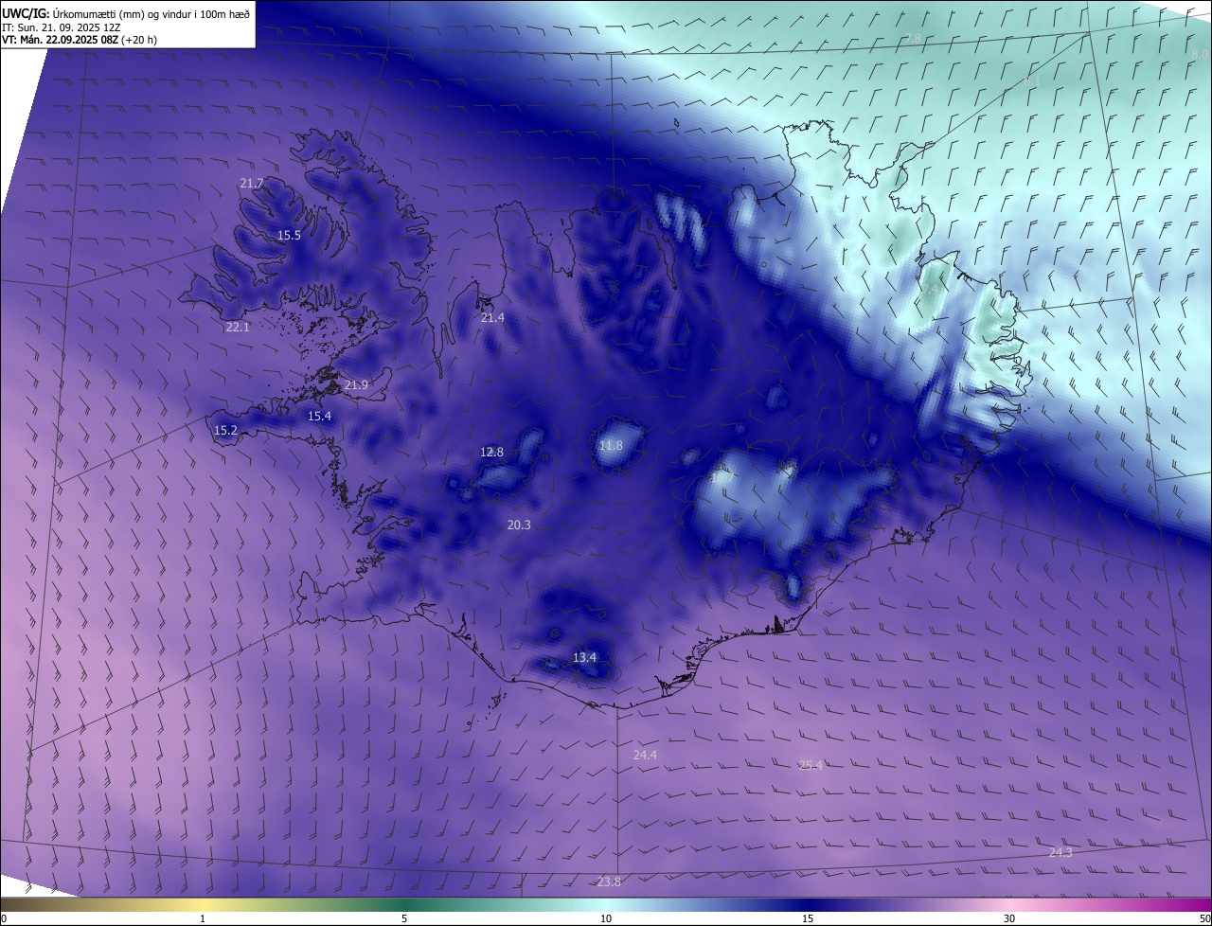Click the 15.2 value label
The height and width of the screenshot is (926, 1212).
(225, 430)
